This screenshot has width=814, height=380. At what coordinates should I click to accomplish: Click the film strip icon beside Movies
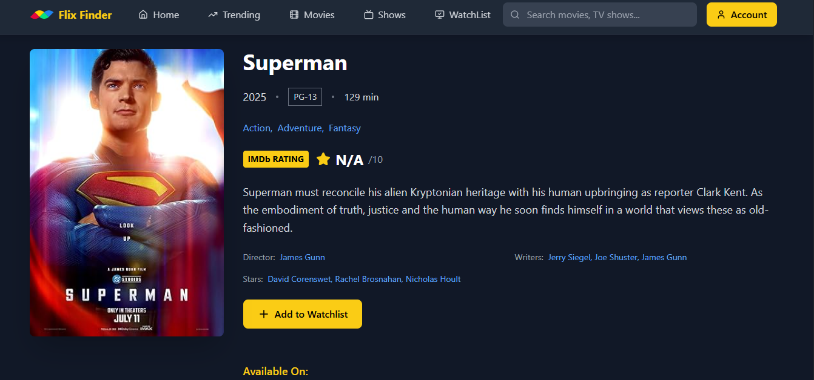pos(294,15)
